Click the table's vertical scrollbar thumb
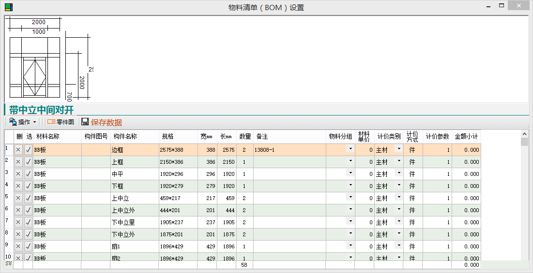 [x=524, y=142]
